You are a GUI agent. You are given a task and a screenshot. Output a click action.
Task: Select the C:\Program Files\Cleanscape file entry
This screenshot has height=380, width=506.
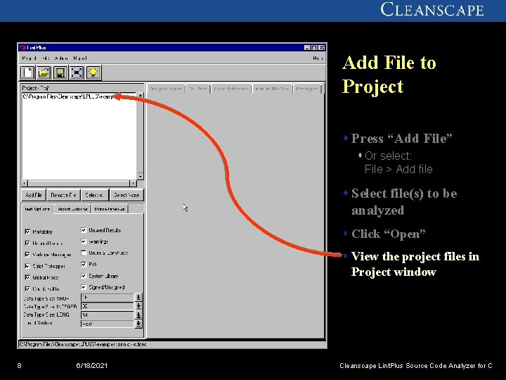point(70,96)
